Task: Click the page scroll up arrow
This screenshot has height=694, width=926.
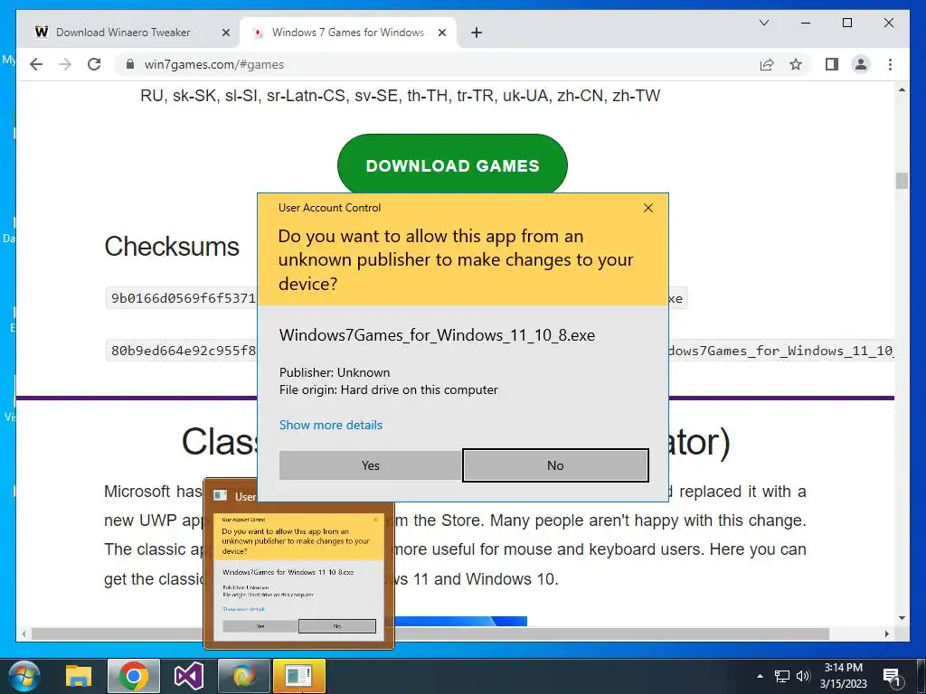Action: 902,89
